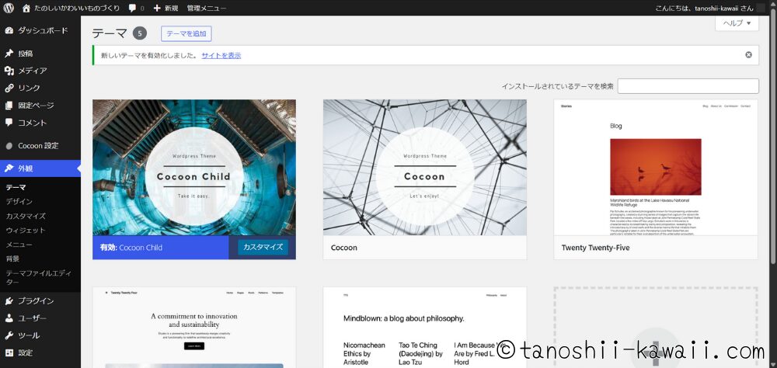The width and height of the screenshot is (777, 368).
Task: Open 新規 menu in admin bar
Action: (166, 8)
